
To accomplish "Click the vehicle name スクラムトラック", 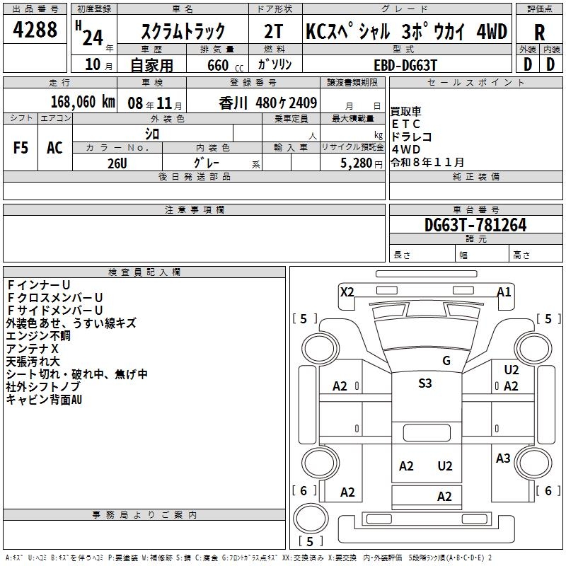I will click(x=183, y=31).
